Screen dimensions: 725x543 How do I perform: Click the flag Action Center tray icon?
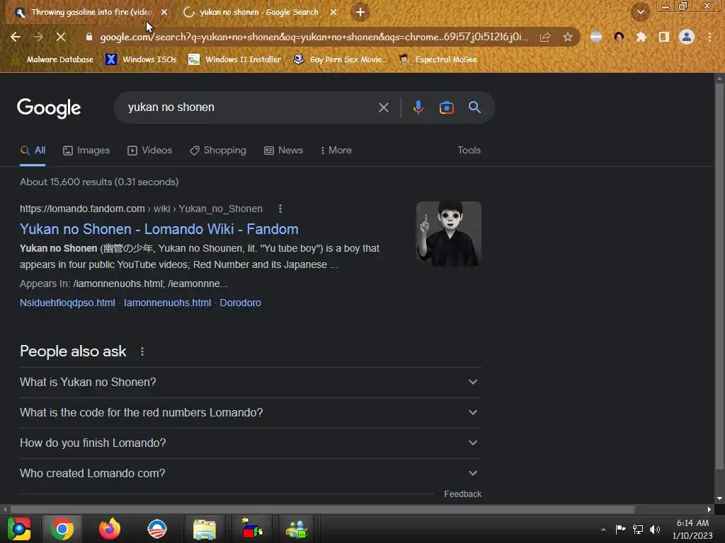pyautogui.click(x=620, y=529)
